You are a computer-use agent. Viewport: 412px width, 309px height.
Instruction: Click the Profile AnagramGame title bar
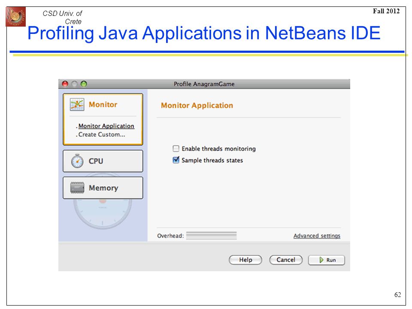204,84
